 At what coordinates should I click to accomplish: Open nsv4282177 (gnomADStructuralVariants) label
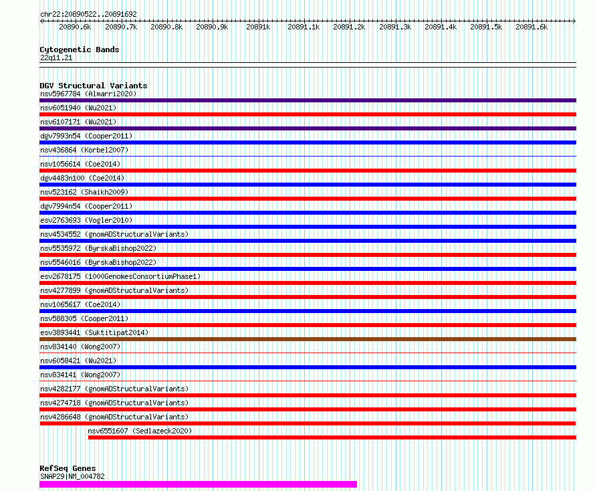pyautogui.click(x=114, y=389)
